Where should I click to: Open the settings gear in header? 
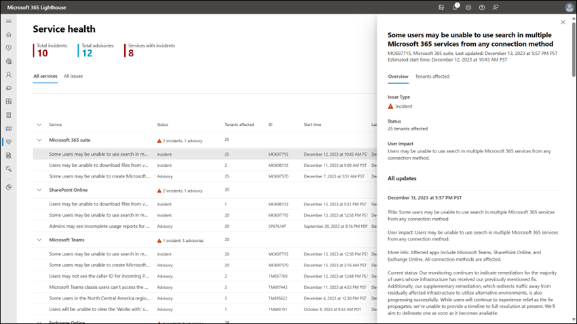pos(468,7)
